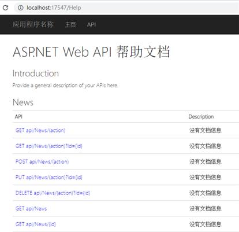Click the general description paragraph text
The width and height of the screenshot is (239, 232).
[65, 85]
